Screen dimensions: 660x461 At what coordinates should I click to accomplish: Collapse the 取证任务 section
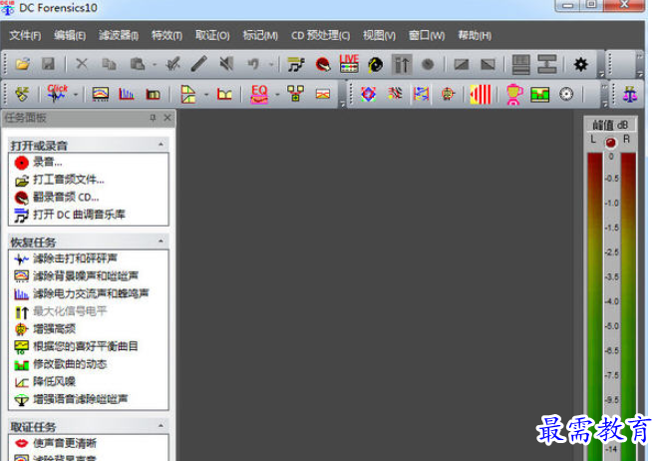(x=161, y=426)
